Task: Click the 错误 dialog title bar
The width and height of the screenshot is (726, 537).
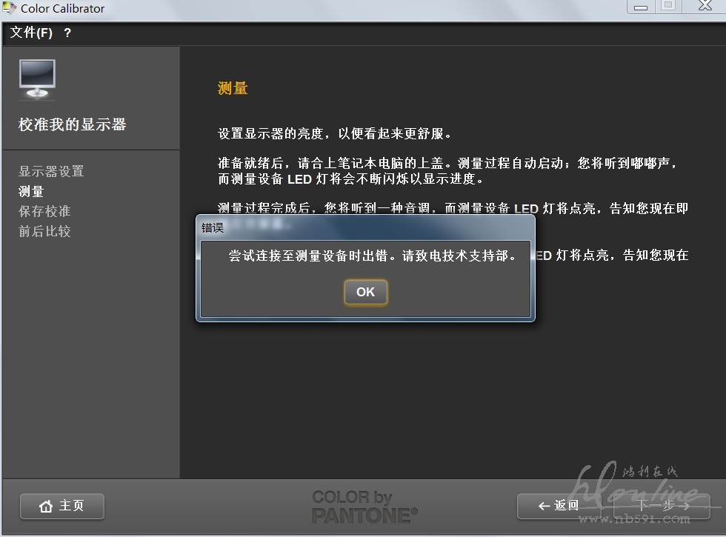Action: click(365, 227)
